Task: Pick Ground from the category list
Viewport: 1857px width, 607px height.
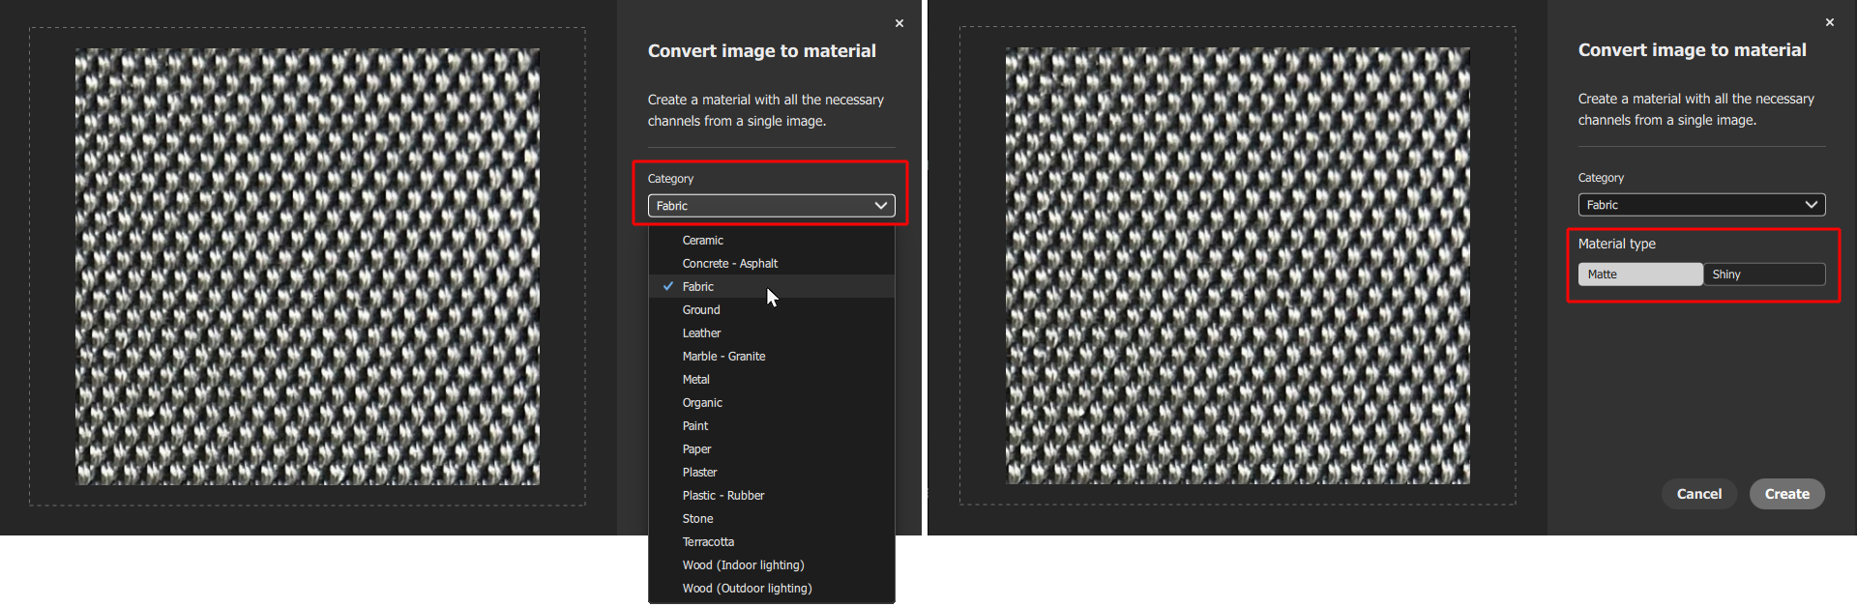Action: pyautogui.click(x=700, y=310)
